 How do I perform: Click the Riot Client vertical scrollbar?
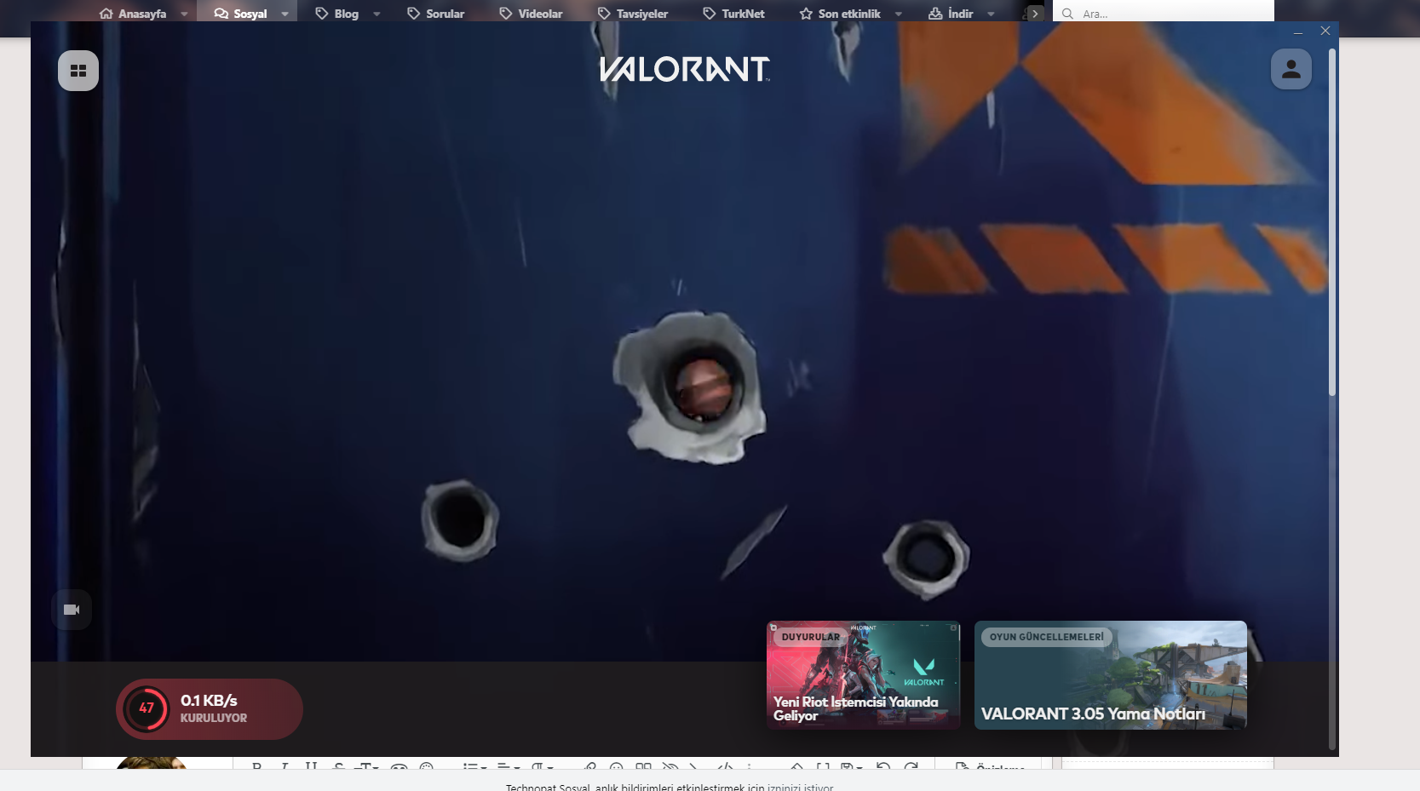pyautogui.click(x=1332, y=221)
